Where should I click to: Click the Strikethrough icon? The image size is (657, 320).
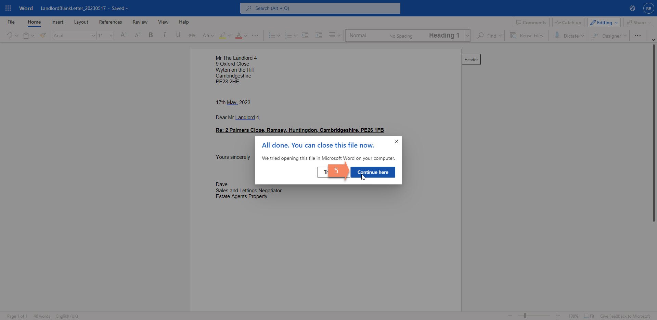tap(192, 35)
